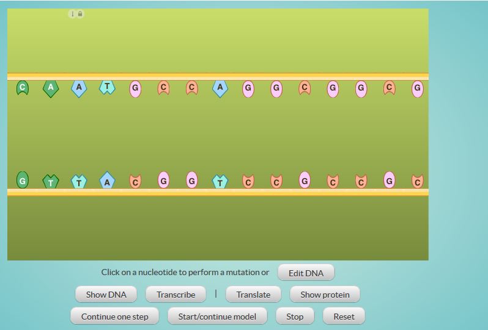
Task: Stop the running model
Action: pos(295,316)
